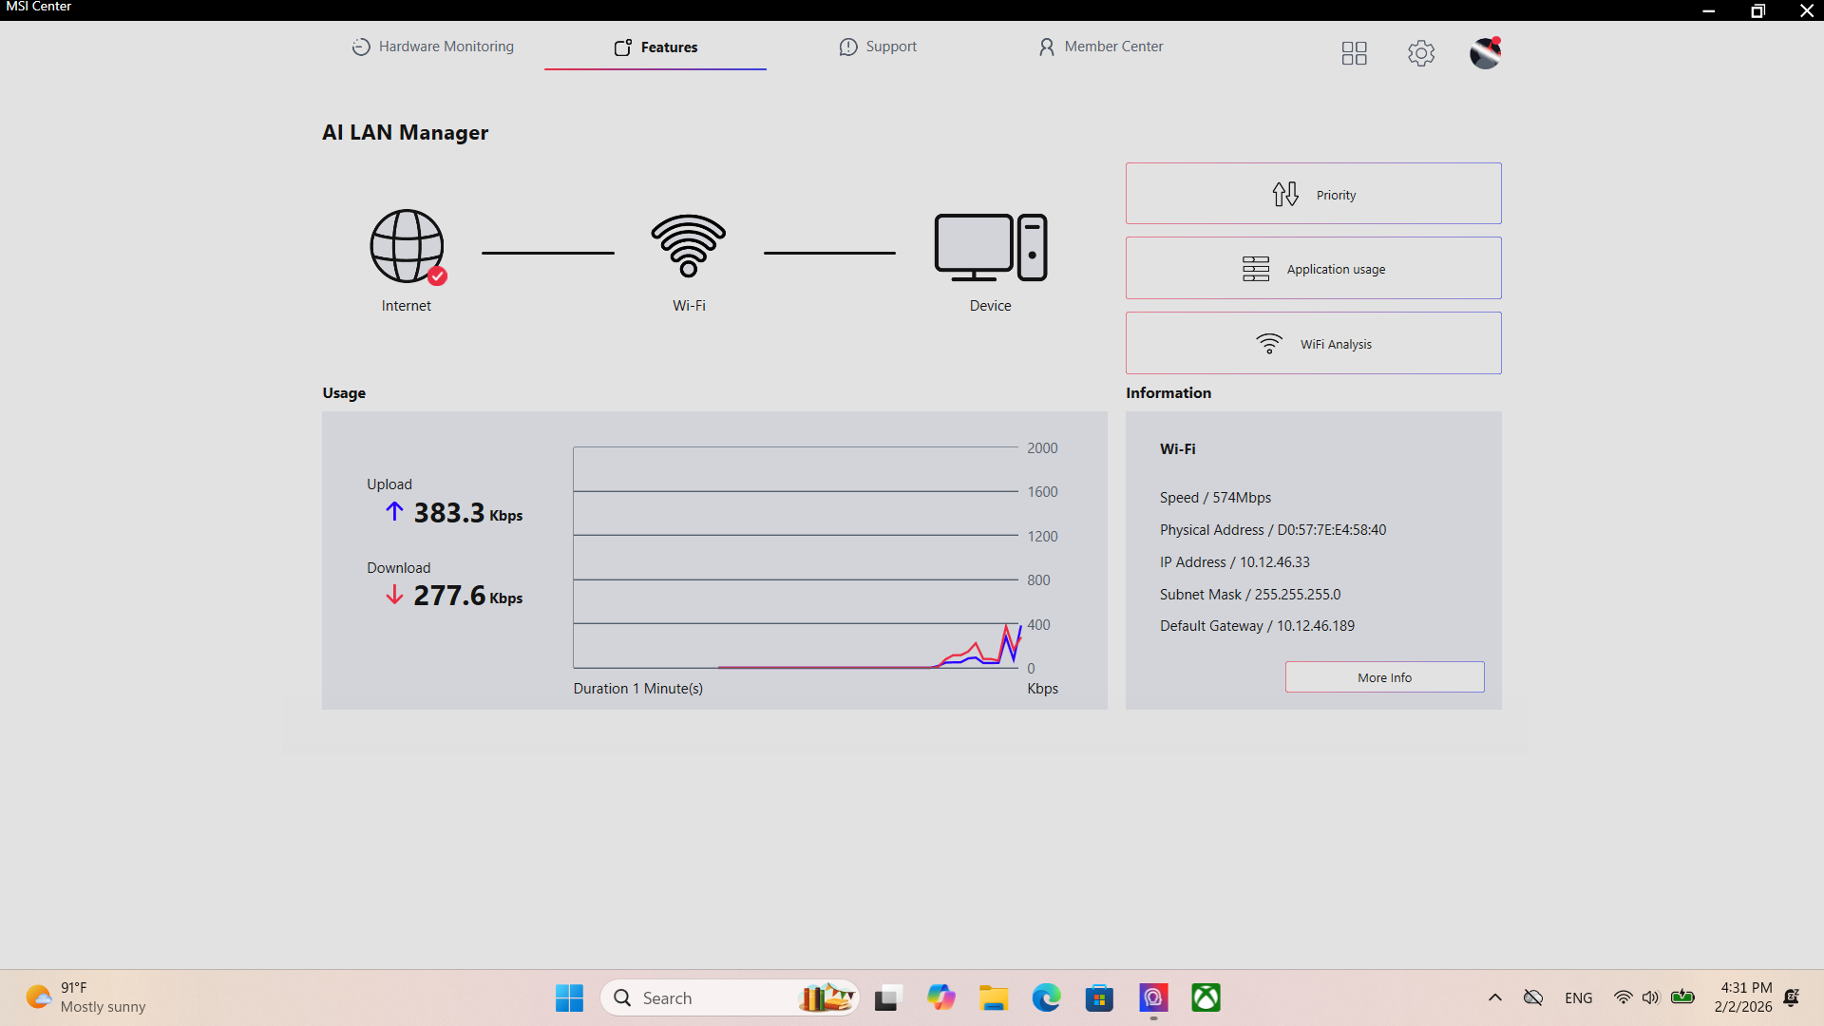Click the Internet globe icon
Viewport: 1824px width, 1026px height.
(407, 247)
